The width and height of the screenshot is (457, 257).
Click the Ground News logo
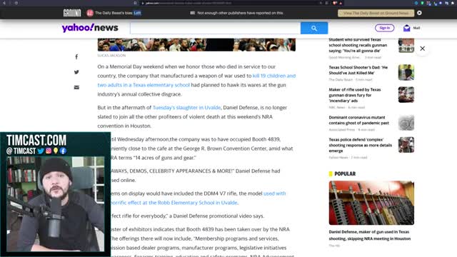72,13
